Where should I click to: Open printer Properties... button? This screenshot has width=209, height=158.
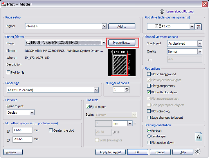coord(122,43)
